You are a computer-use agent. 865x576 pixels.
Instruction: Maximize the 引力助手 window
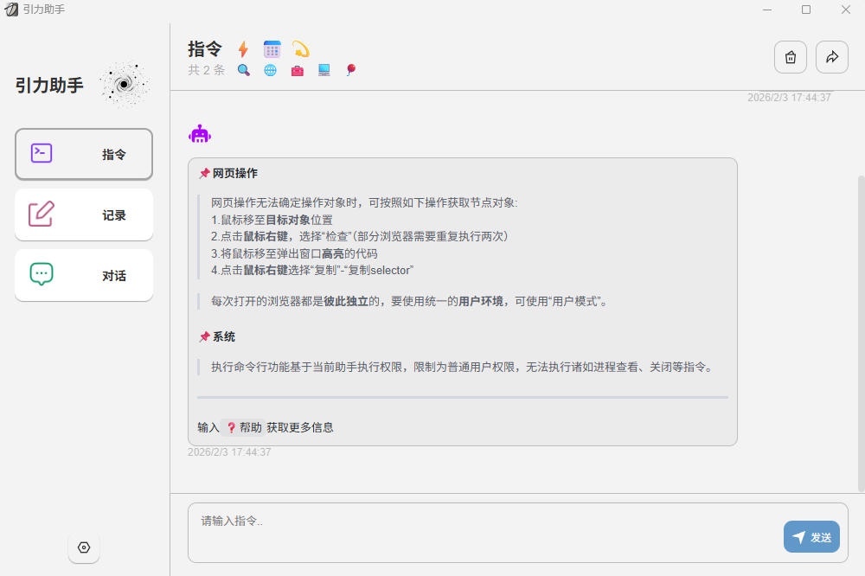tap(806, 10)
